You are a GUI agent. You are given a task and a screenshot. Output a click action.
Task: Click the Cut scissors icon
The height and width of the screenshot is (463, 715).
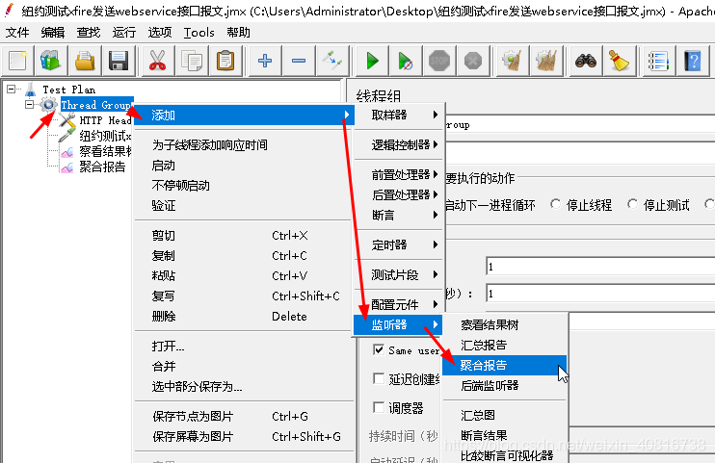pyautogui.click(x=158, y=61)
